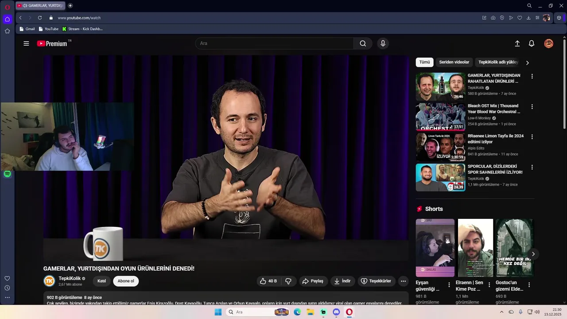Open Bleach OST Mix video title
The image size is (567, 319).
[494, 109]
